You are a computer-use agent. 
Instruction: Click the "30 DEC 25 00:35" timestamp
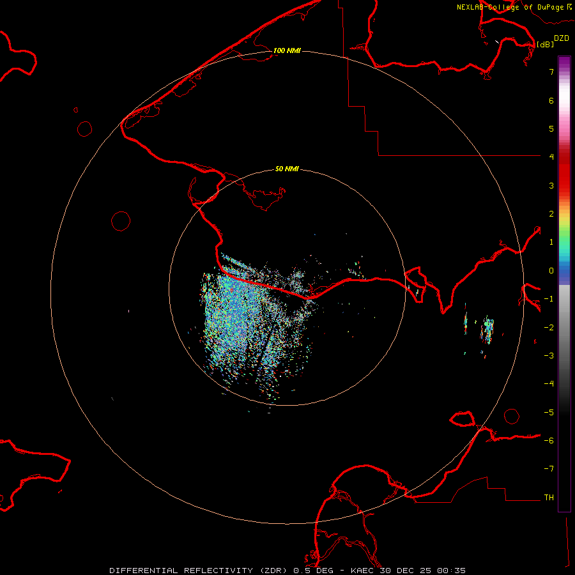pos(423,571)
